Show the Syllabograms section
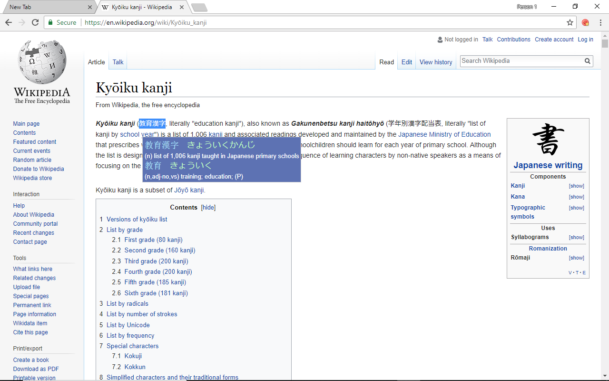 (x=576, y=238)
